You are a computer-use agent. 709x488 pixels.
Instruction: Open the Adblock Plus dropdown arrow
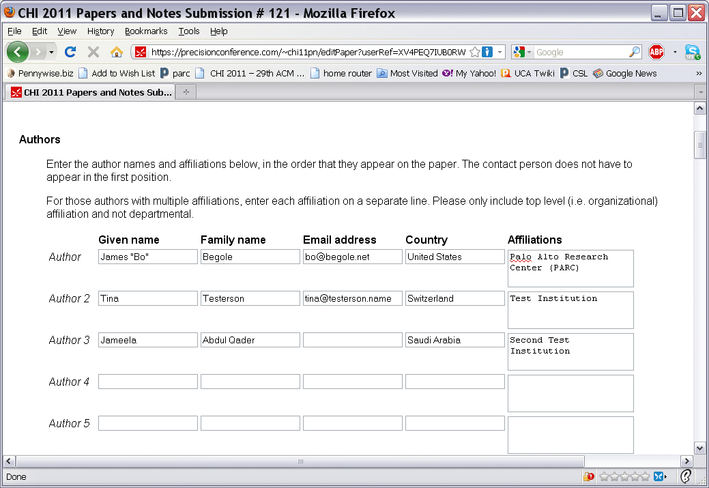point(675,52)
